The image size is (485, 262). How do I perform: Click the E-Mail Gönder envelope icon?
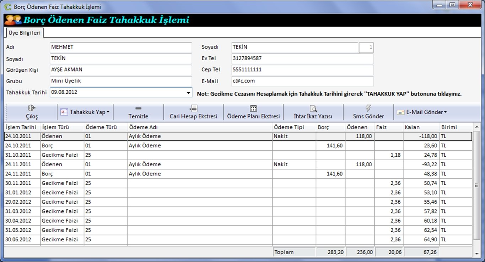400,112
